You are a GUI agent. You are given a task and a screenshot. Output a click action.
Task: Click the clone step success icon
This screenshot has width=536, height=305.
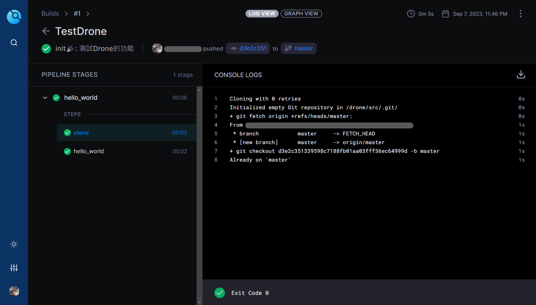tap(67, 133)
